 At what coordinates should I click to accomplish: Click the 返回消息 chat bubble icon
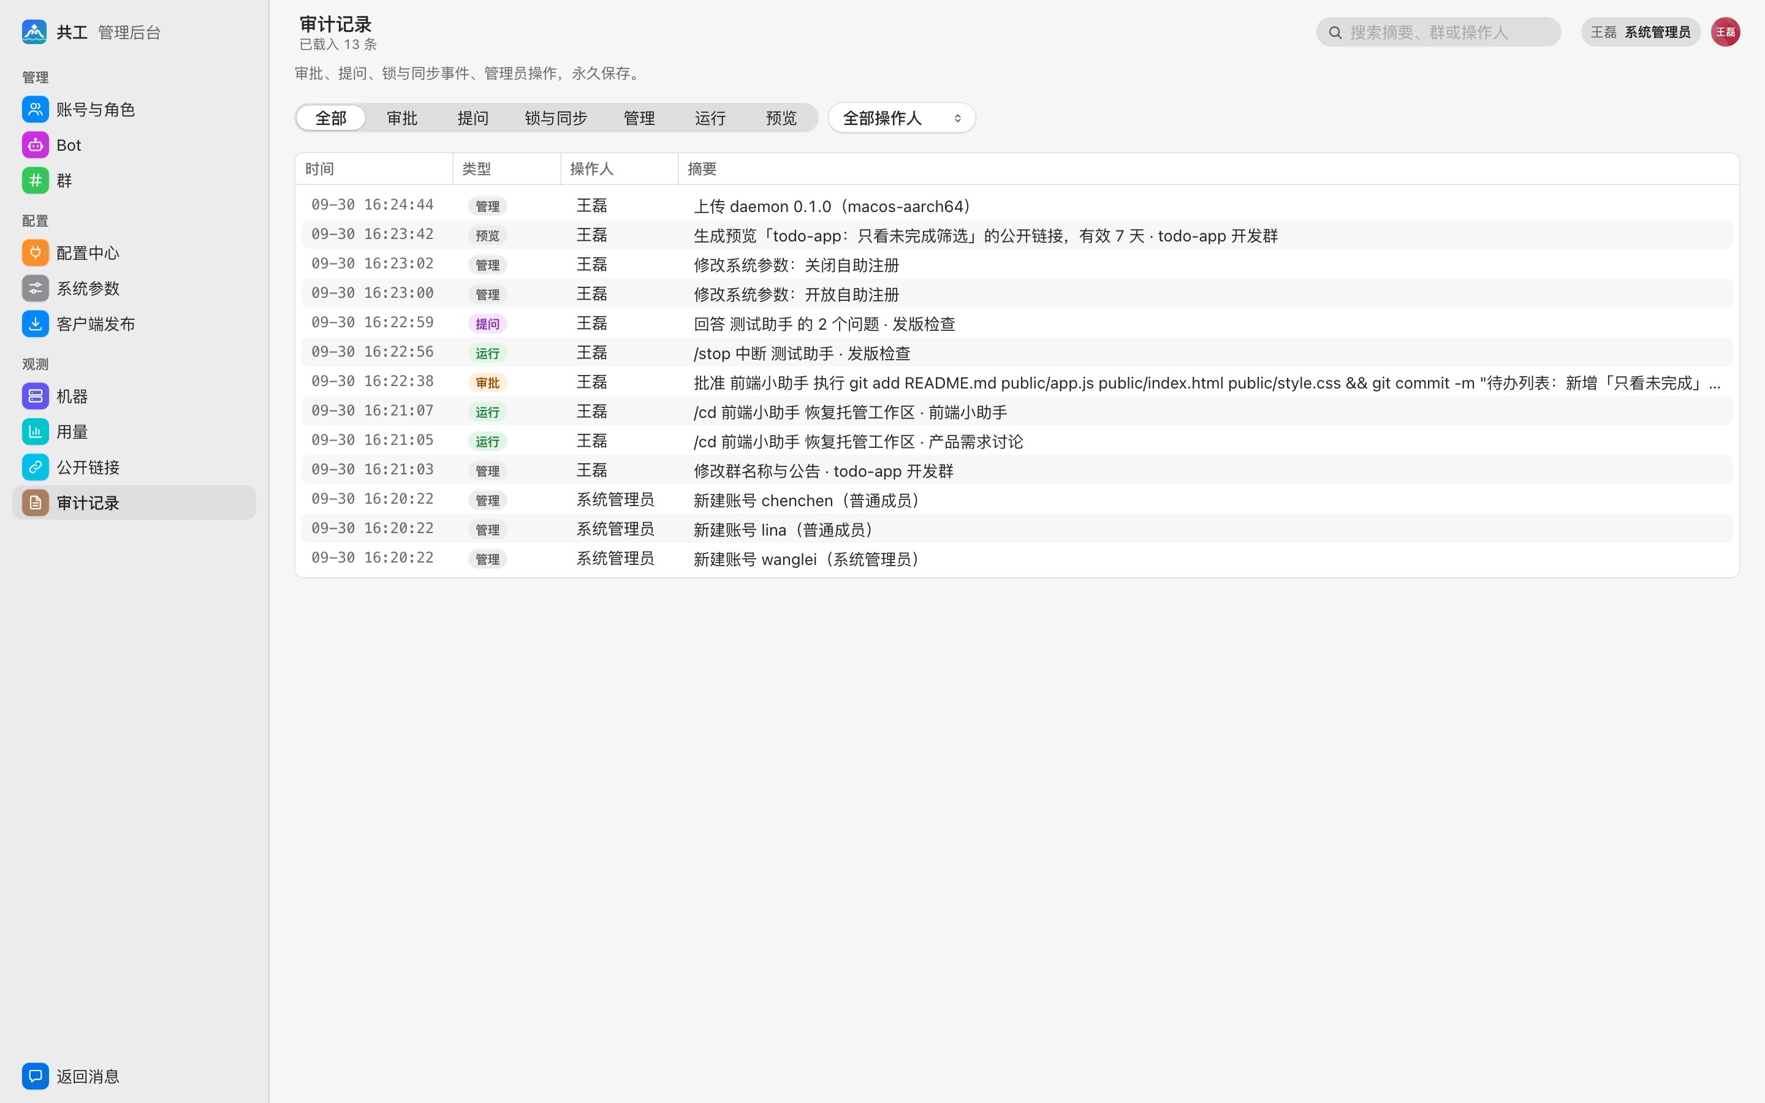click(x=35, y=1076)
